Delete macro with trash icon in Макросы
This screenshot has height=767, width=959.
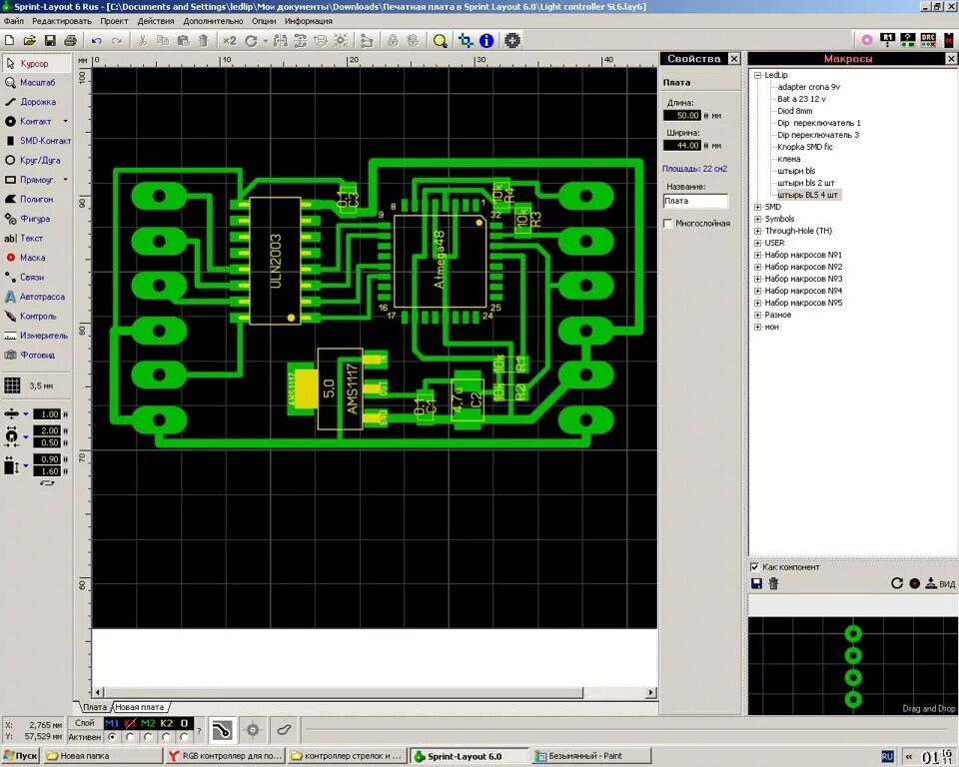[773, 583]
